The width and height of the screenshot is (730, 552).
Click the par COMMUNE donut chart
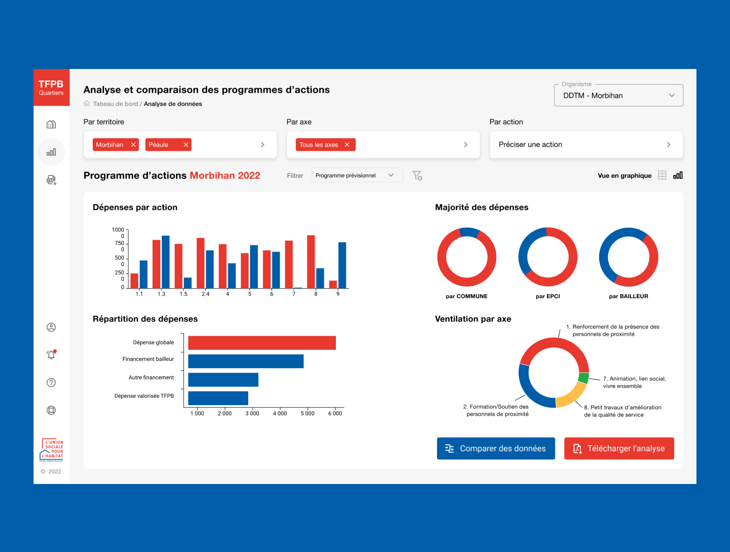tap(467, 257)
